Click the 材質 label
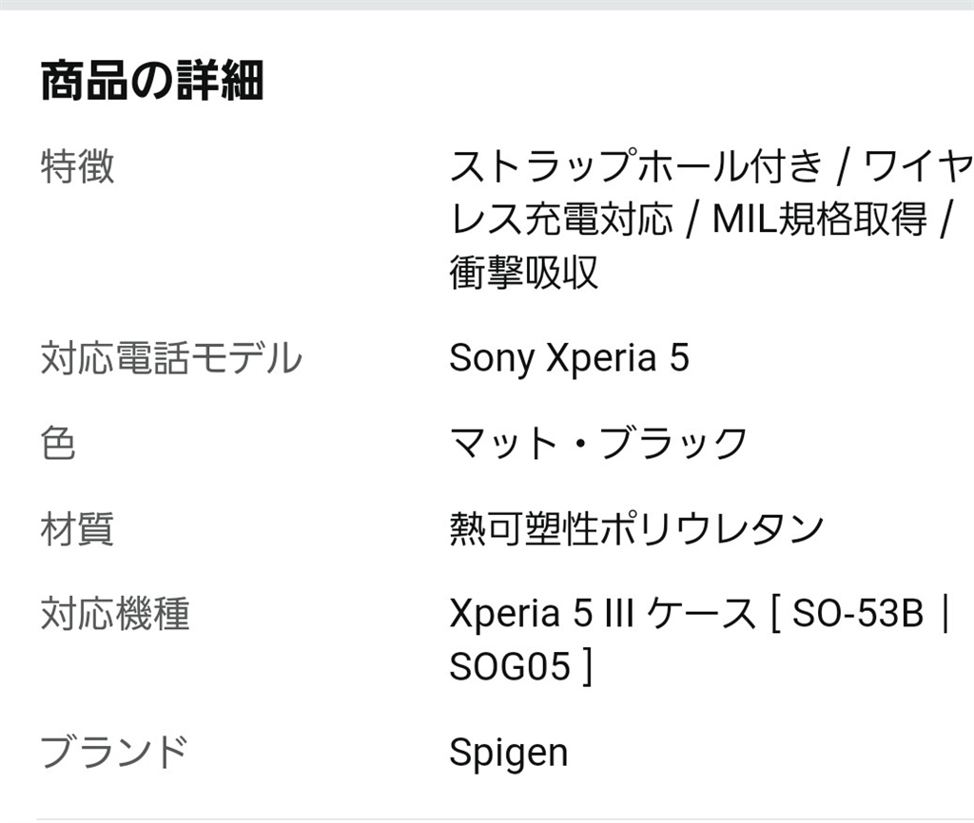Screen dimensions: 974x823 pyautogui.click(x=77, y=528)
